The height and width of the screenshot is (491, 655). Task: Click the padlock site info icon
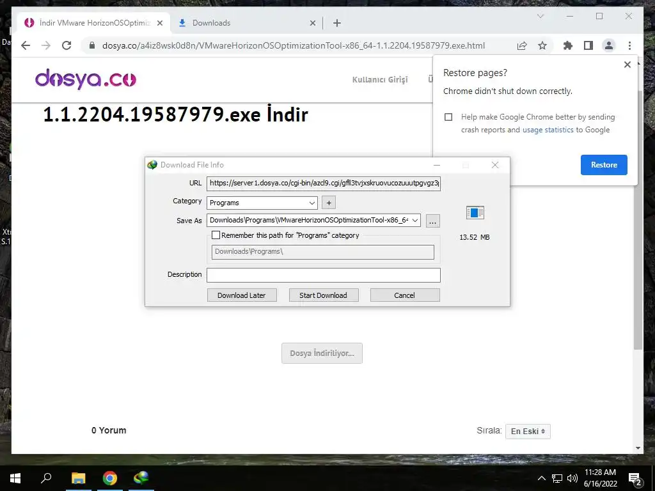click(x=92, y=45)
